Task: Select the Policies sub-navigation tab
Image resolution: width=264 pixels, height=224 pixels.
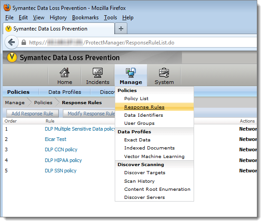Action: coord(18,92)
